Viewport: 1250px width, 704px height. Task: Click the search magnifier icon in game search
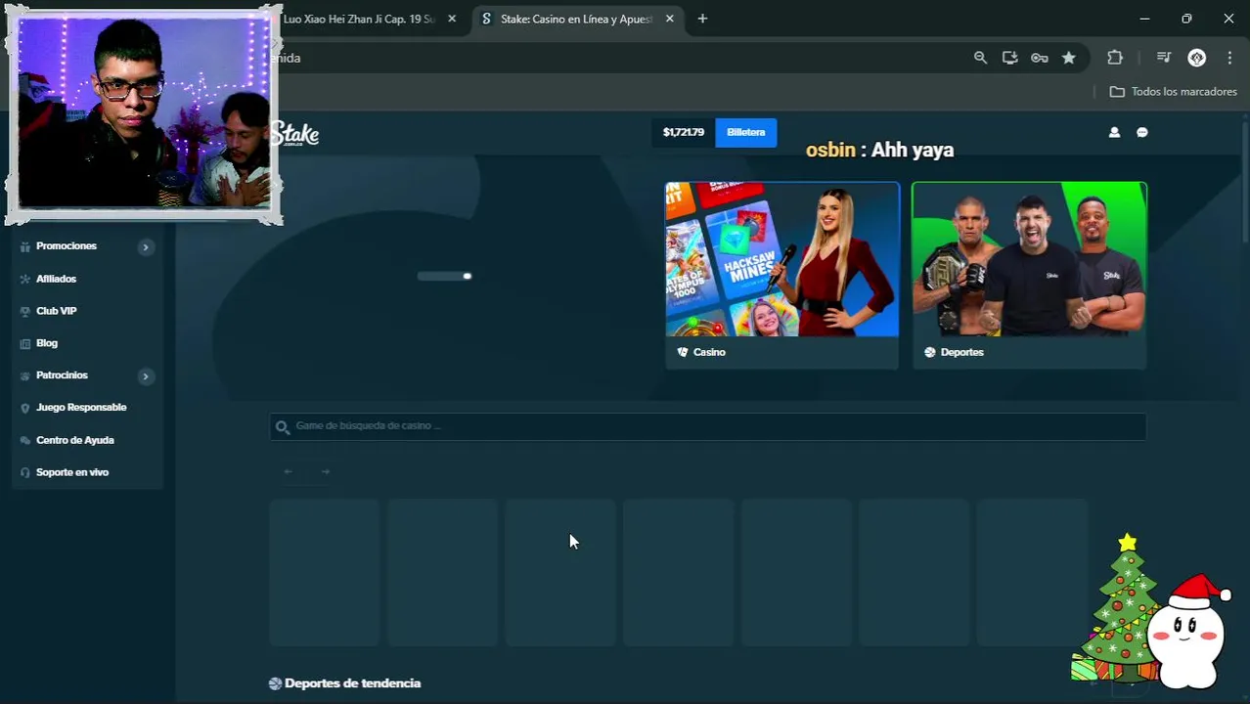[x=283, y=426]
